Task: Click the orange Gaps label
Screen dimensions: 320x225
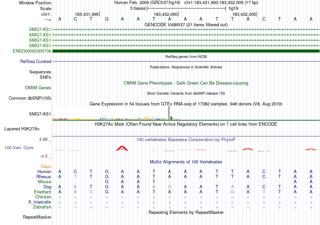Action: [x=46, y=167]
